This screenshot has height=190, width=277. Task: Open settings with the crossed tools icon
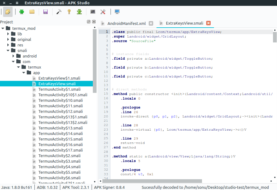[103, 12]
